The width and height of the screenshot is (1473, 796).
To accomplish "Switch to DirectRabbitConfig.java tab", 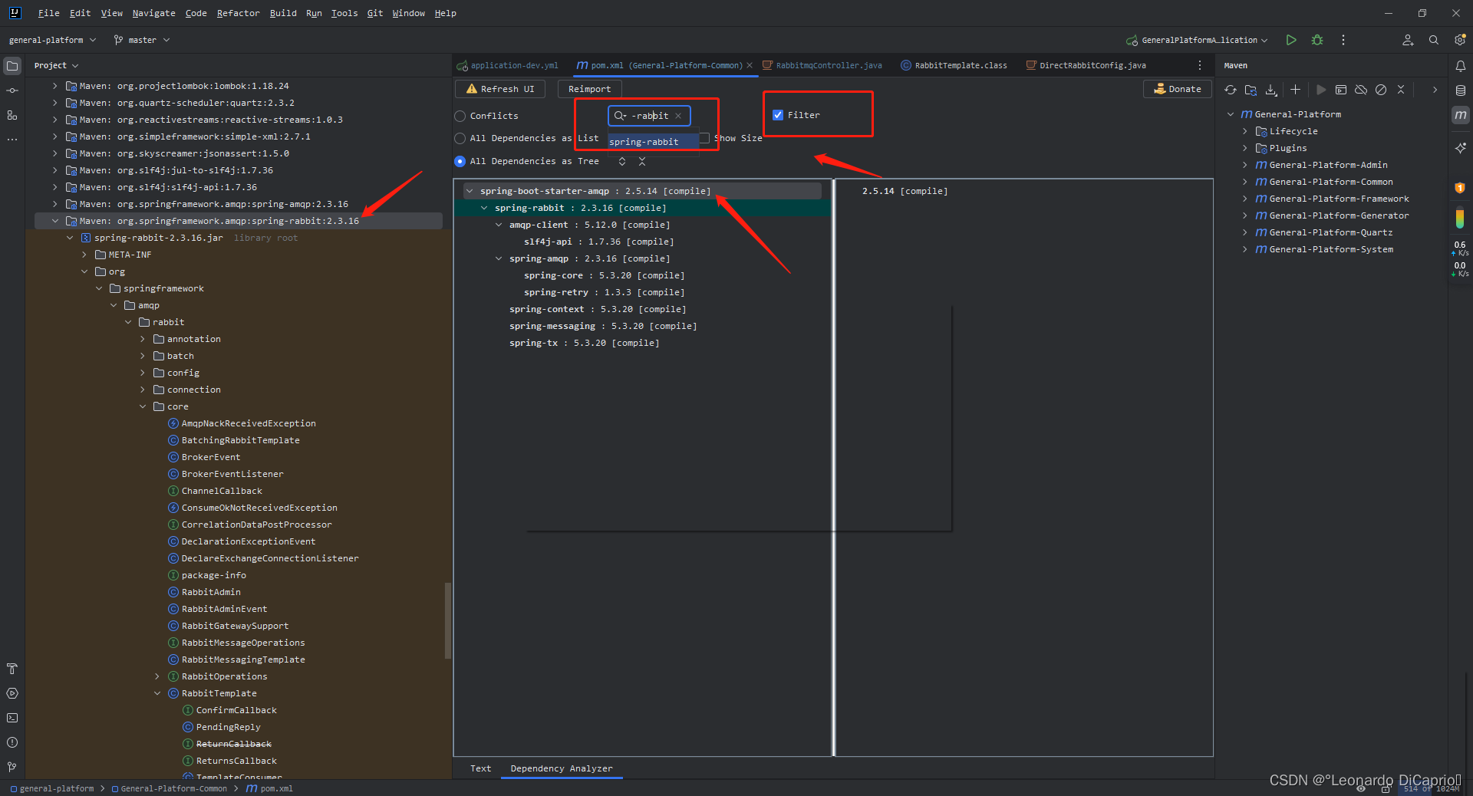I will coord(1086,65).
